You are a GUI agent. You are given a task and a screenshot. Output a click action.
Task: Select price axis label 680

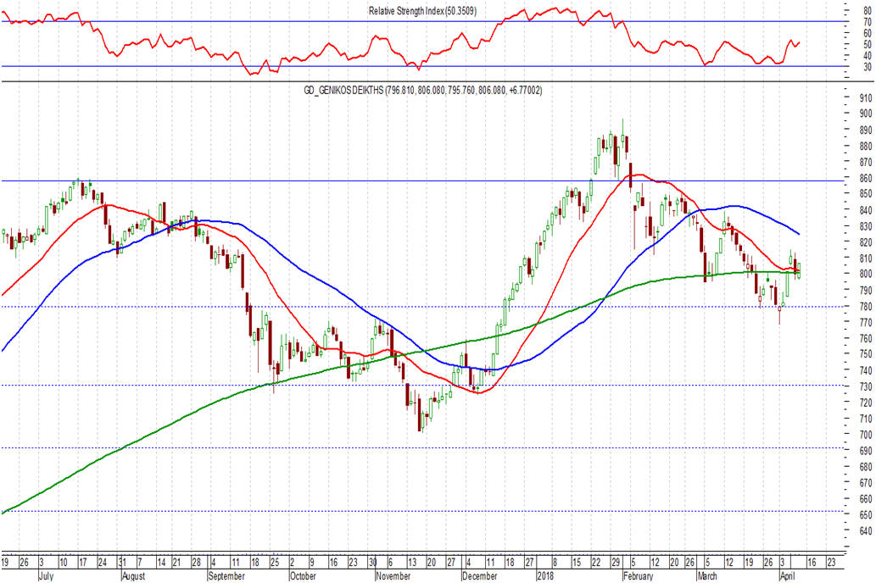[x=865, y=467]
